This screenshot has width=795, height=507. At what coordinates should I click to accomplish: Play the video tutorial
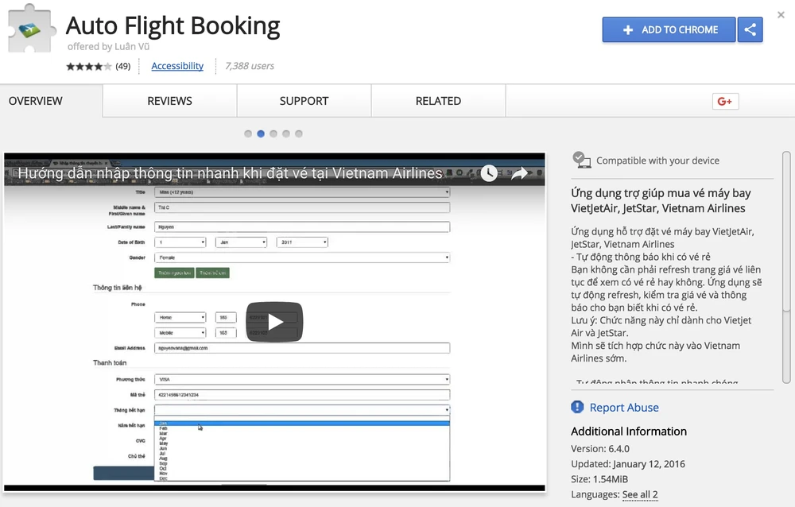point(274,321)
